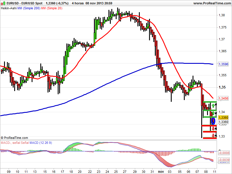232x174 pixels.
Task: Select the green up arrow trading icon
Action: (213, 105)
